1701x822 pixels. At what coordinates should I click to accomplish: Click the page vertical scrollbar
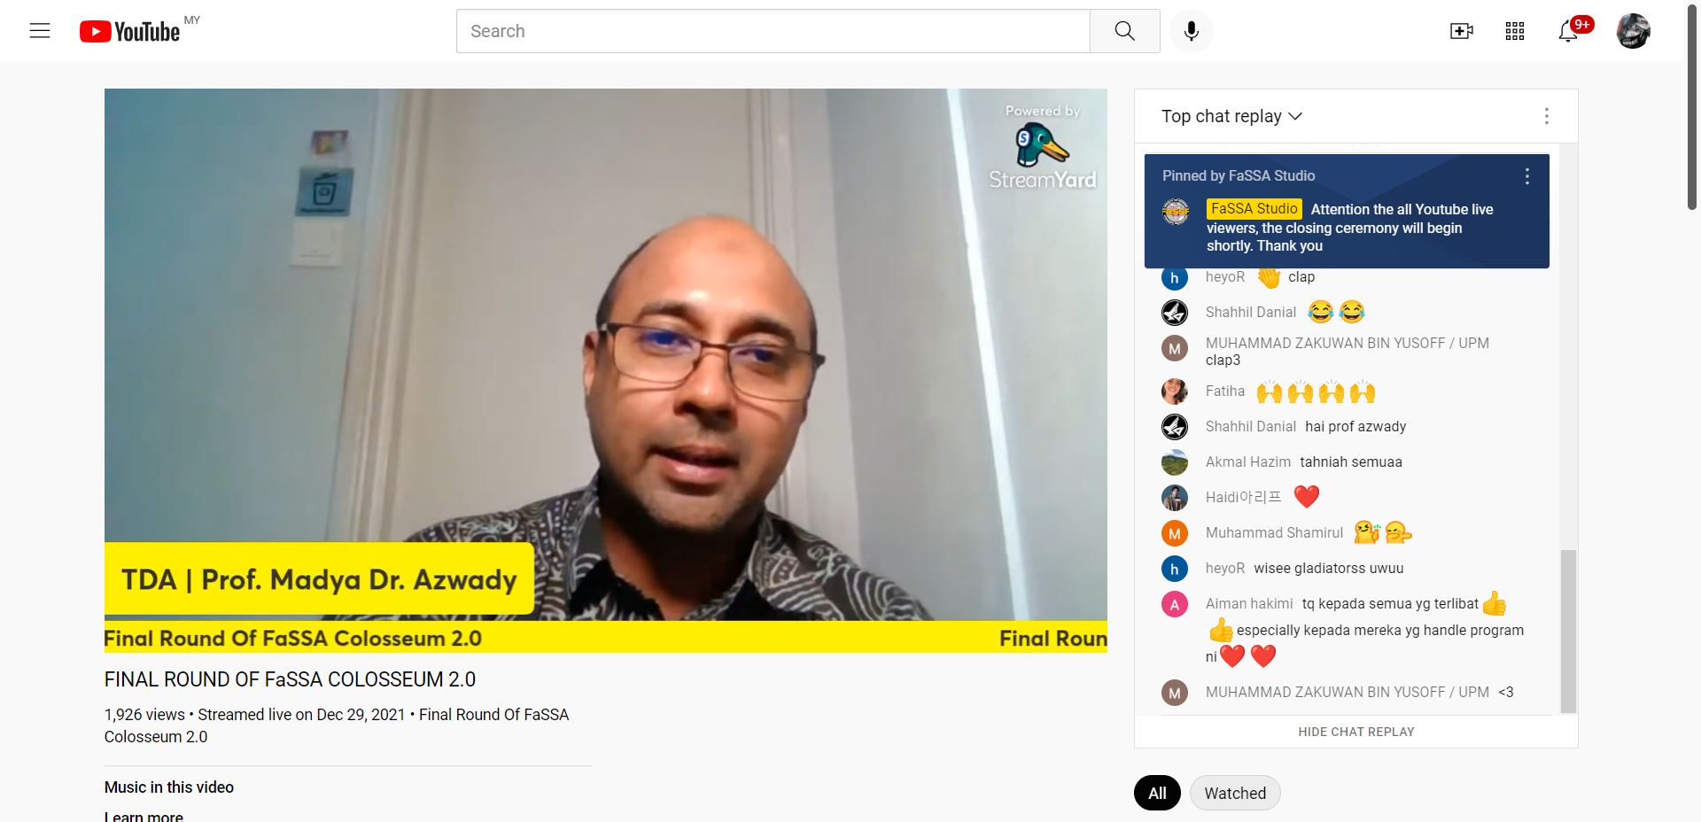[x=1692, y=106]
